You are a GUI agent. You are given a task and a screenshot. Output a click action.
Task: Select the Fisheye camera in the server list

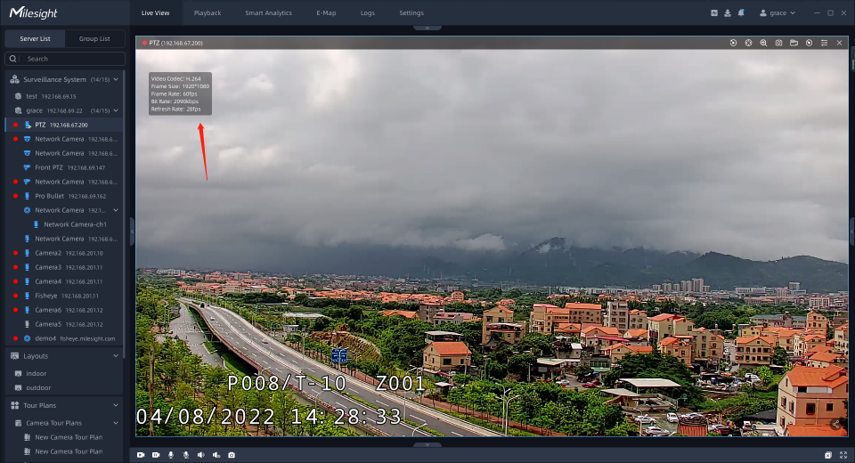(x=45, y=296)
